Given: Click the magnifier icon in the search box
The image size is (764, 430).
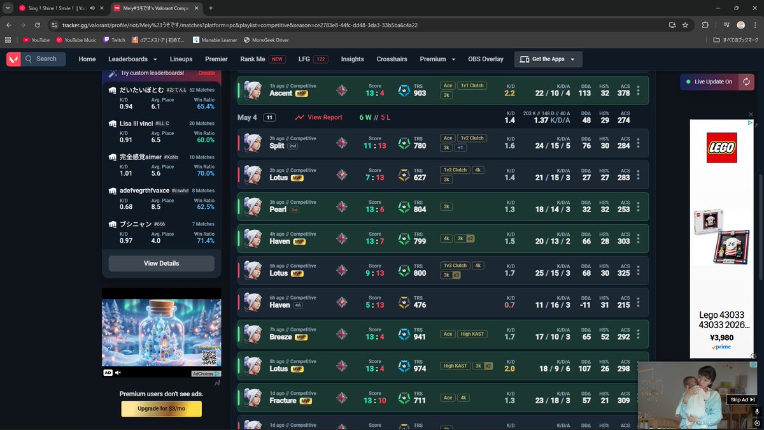Looking at the screenshot, I should [x=29, y=59].
